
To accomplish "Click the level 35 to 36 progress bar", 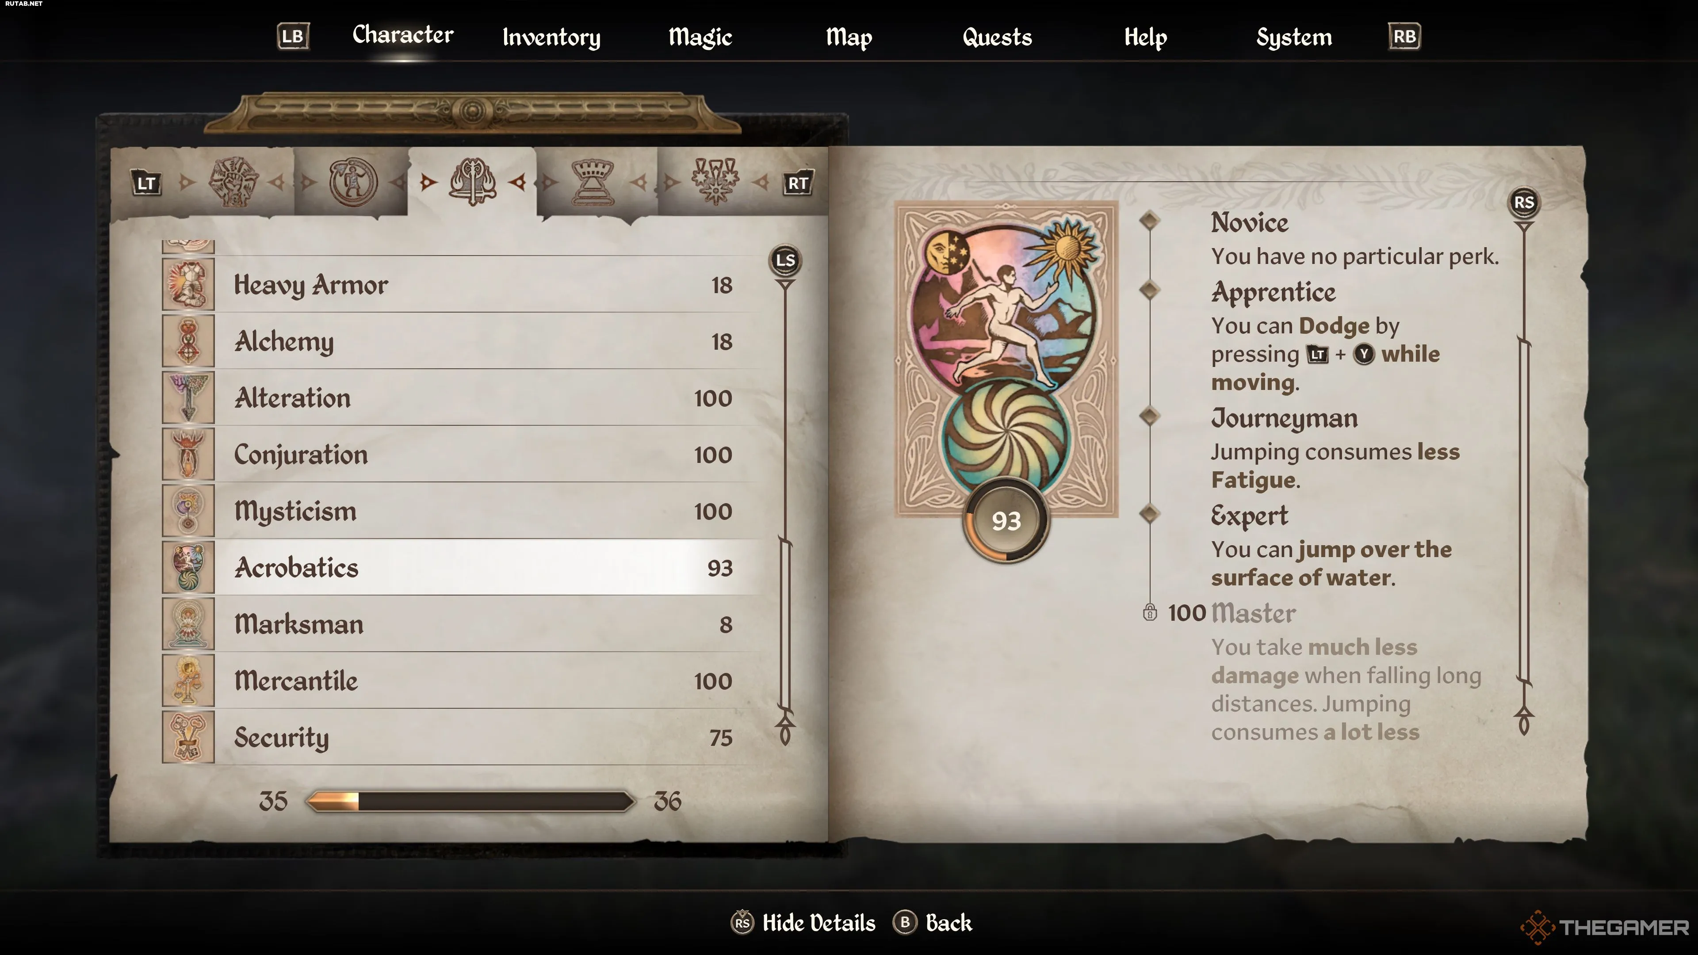I will point(470,802).
